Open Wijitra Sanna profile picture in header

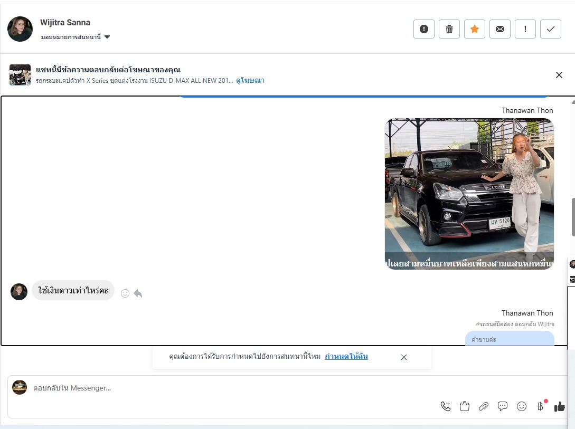(x=20, y=29)
